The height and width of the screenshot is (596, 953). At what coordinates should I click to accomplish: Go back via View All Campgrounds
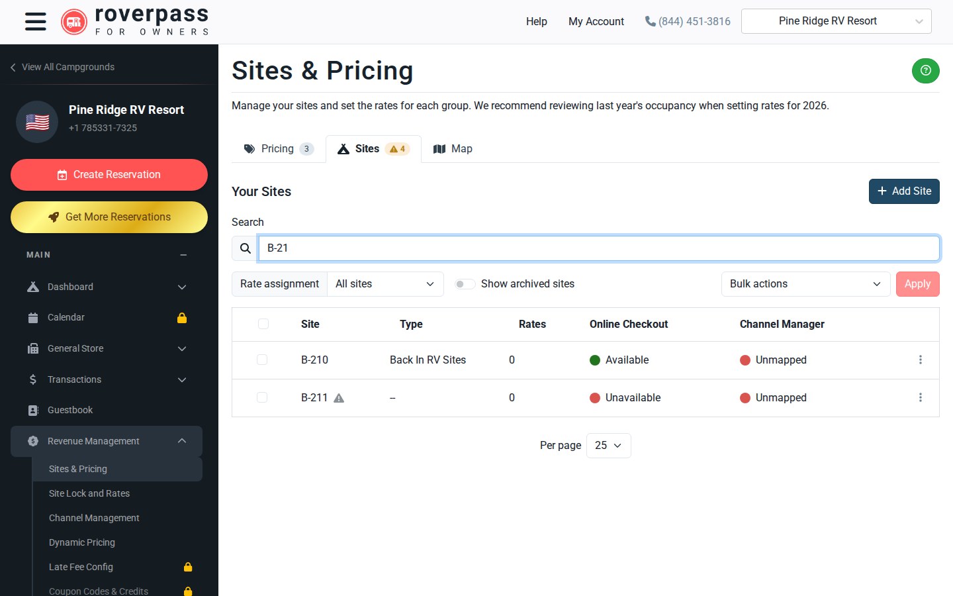pos(62,67)
